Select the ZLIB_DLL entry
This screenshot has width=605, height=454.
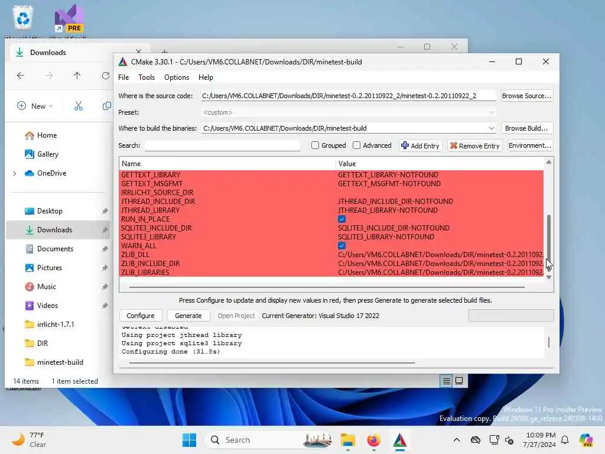tap(135, 254)
